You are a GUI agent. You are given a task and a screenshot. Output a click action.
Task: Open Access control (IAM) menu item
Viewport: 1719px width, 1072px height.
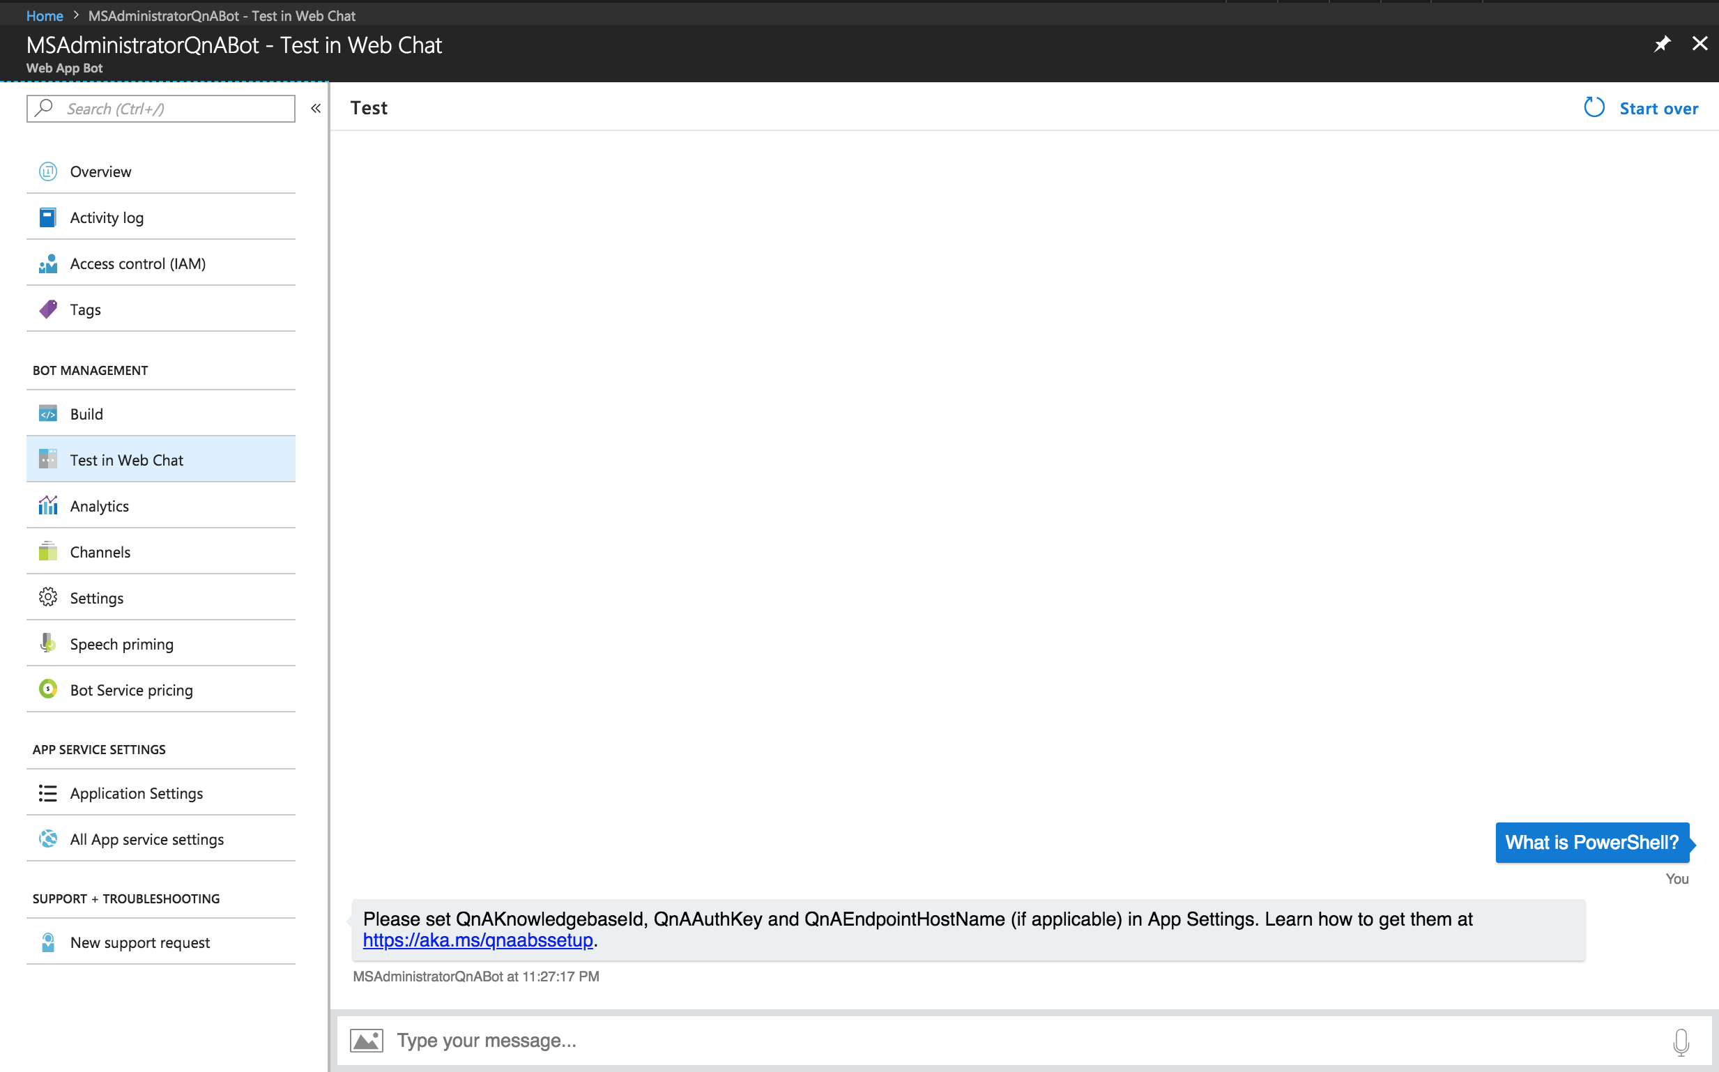[161, 263]
